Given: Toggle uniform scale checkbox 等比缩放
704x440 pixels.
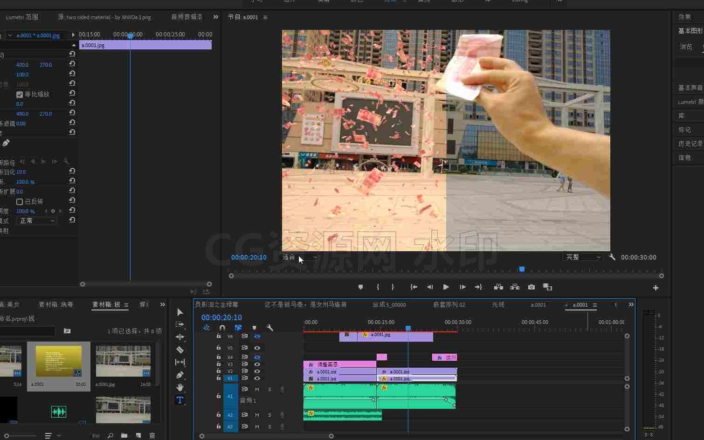Looking at the screenshot, I should coord(20,94).
